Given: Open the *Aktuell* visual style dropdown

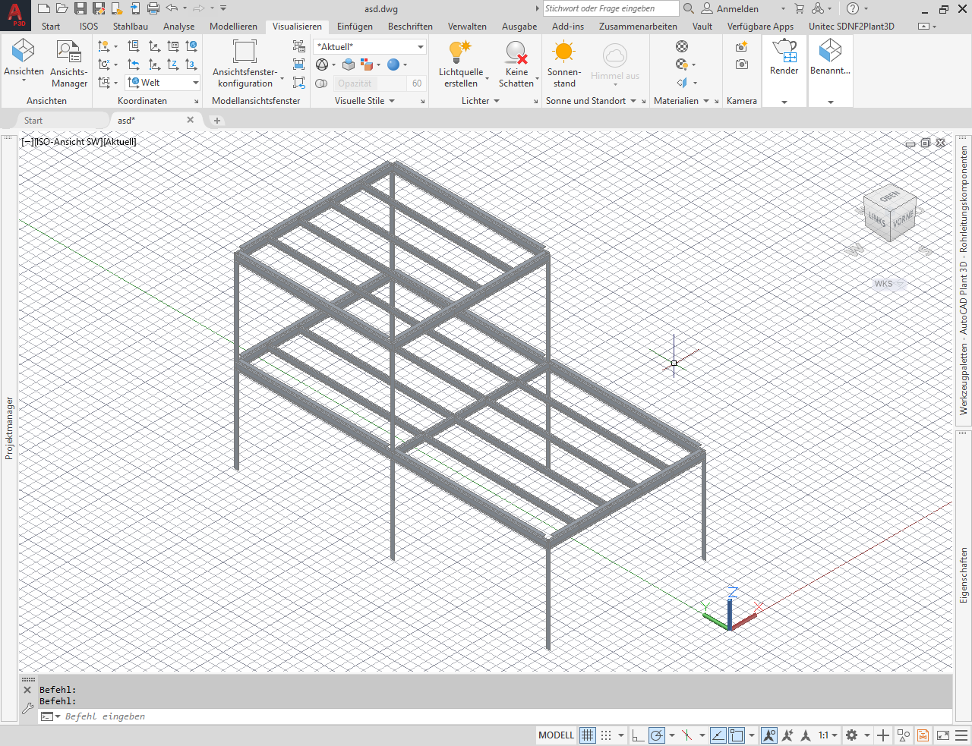Looking at the screenshot, I should (x=370, y=47).
